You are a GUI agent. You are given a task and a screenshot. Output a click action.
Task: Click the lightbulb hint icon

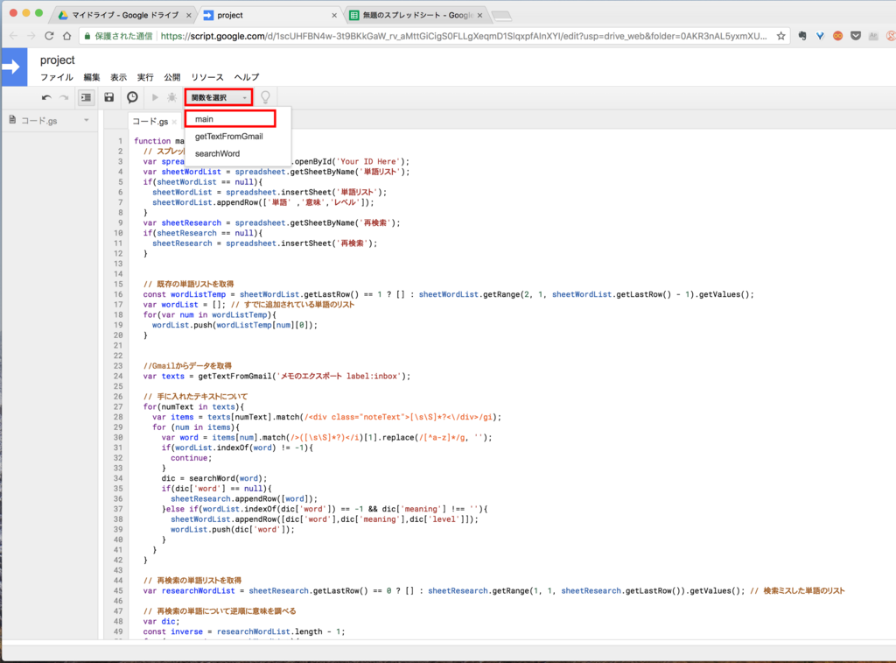(x=265, y=97)
